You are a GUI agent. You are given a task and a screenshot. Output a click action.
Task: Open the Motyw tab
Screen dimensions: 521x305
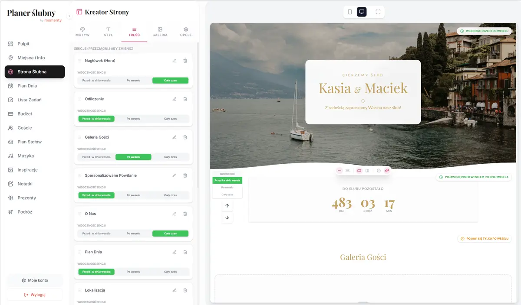pyautogui.click(x=82, y=32)
